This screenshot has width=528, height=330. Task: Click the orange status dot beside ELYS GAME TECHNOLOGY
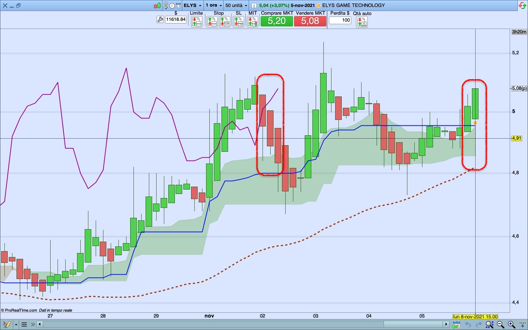point(319,5)
